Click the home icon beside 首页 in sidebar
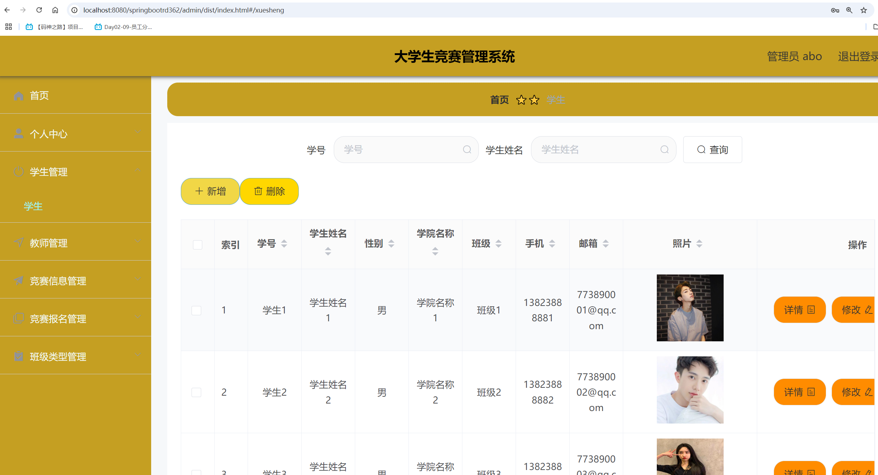Screen dimensions: 878x475 click(19, 96)
